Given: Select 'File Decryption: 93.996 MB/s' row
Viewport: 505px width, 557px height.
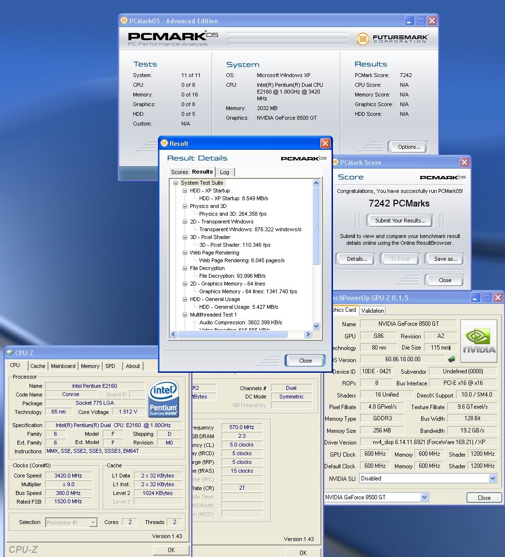Looking at the screenshot, I should [232, 276].
